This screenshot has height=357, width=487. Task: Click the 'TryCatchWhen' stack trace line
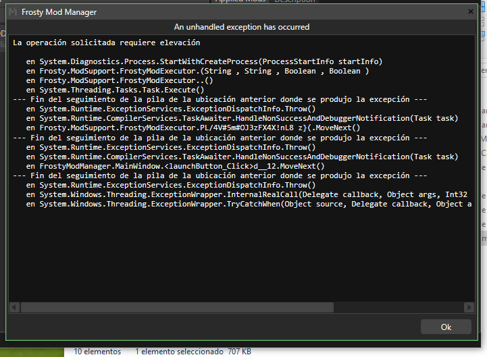(249, 204)
